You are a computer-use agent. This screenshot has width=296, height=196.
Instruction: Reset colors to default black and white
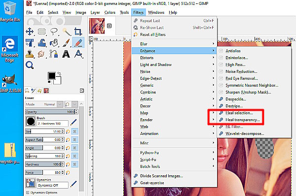point(49,82)
